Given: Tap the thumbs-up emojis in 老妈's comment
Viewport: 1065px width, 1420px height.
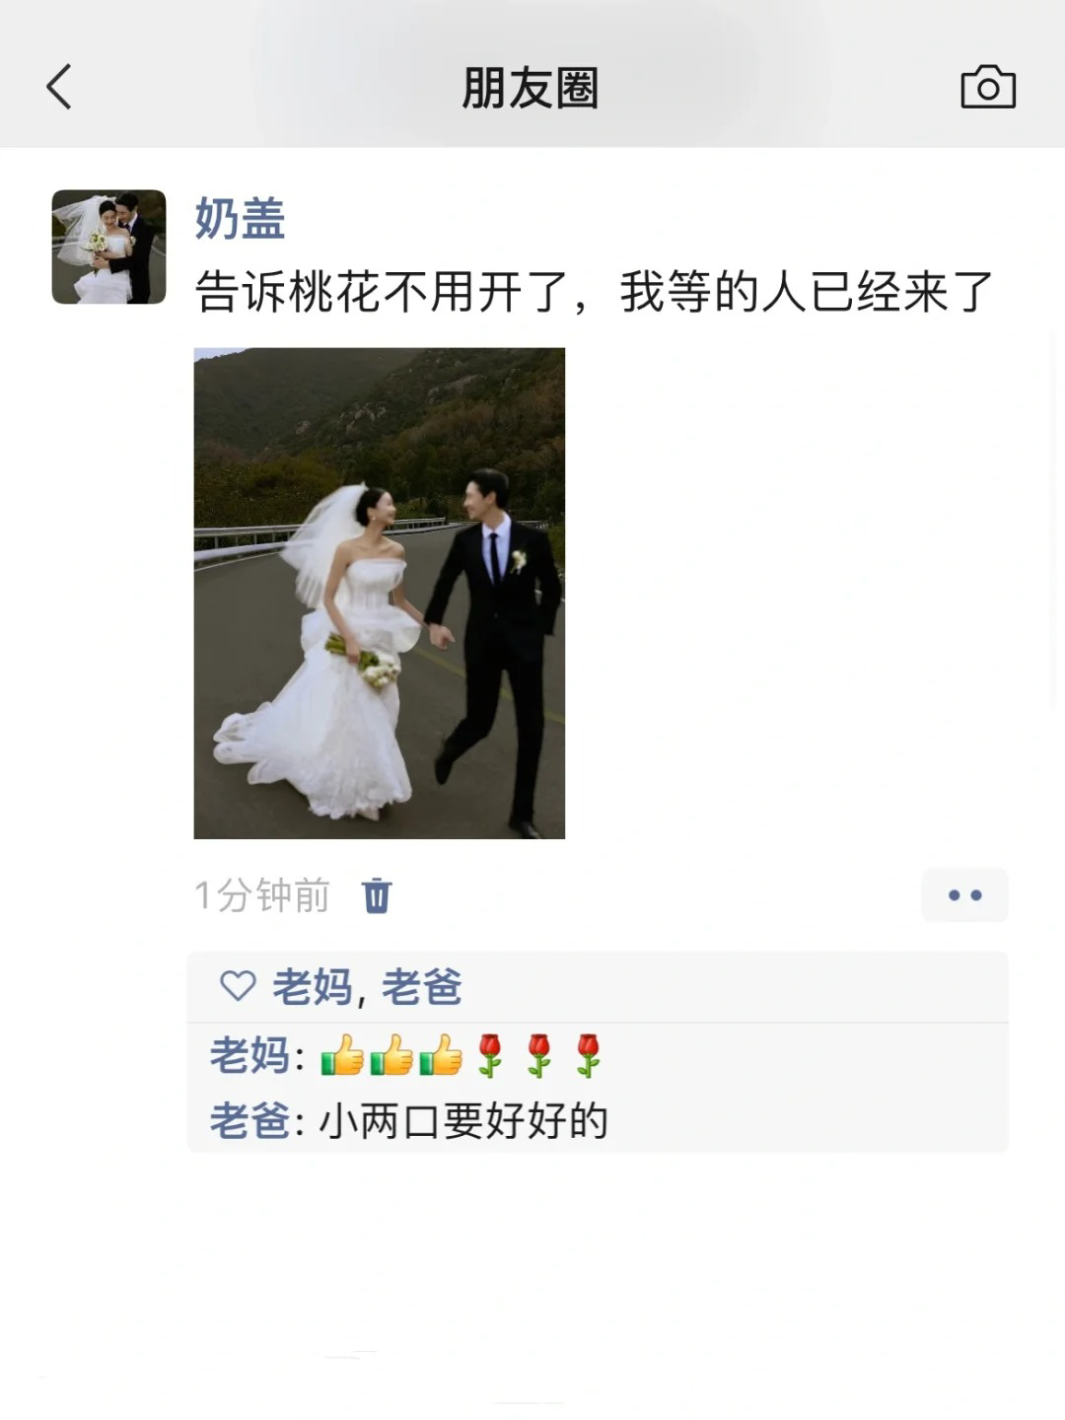Looking at the screenshot, I should click(x=391, y=1055).
